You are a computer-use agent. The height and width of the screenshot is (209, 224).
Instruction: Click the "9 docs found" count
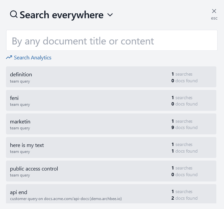[x=184, y=127]
